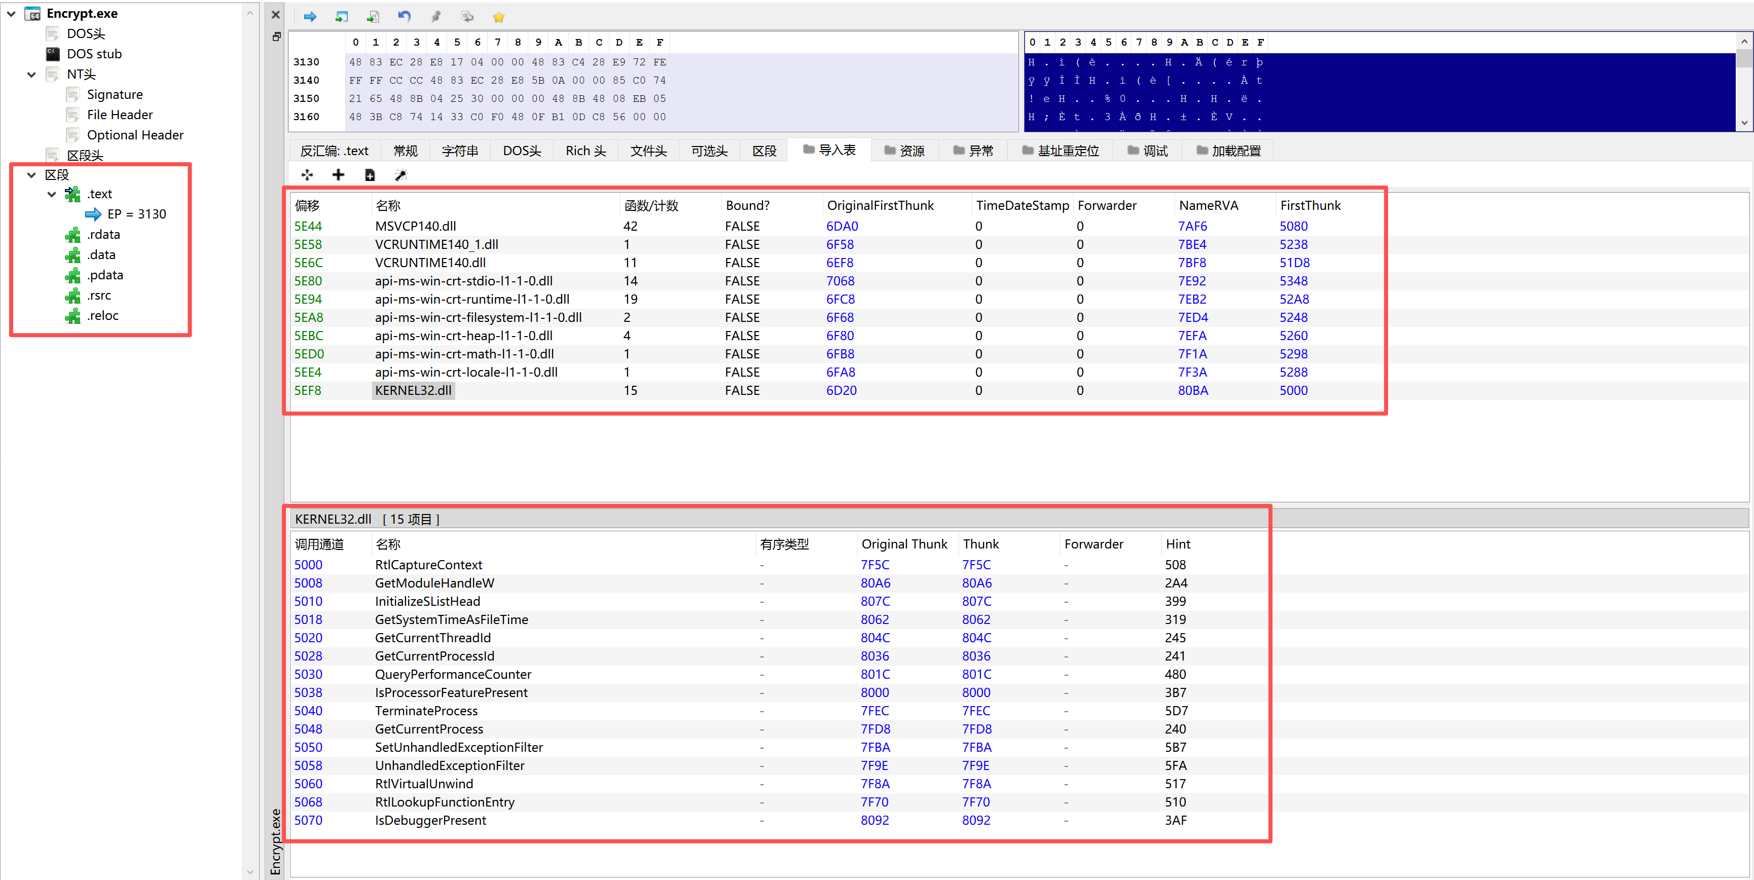This screenshot has width=1754, height=880.
Task: Open the Optional Header tree item
Action: 135,135
